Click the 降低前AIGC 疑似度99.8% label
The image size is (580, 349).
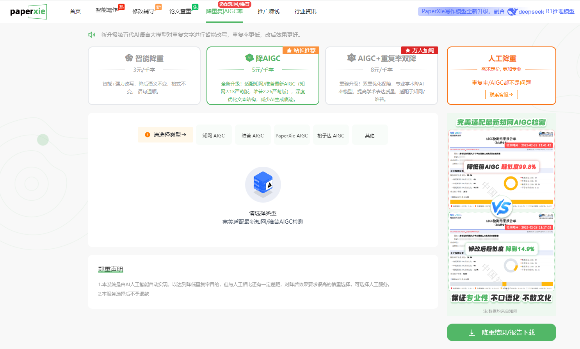501,167
